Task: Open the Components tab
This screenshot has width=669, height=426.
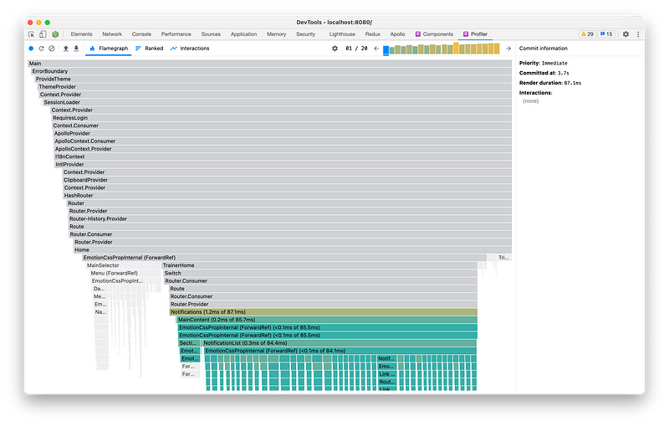Action: click(x=434, y=34)
